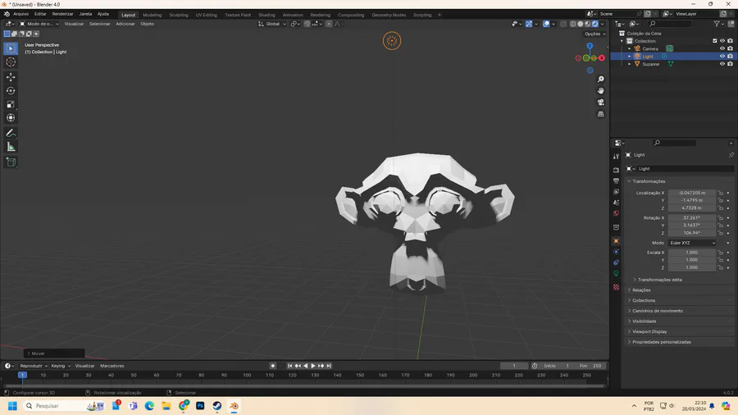Jump to the last frame
This screenshot has width=738, height=415.
[x=329, y=366]
